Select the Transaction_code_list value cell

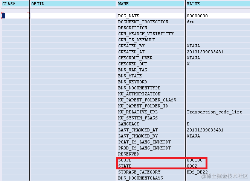(x=218, y=112)
